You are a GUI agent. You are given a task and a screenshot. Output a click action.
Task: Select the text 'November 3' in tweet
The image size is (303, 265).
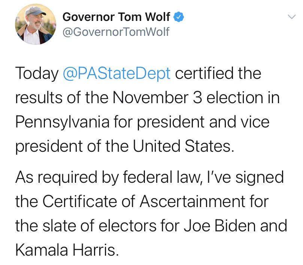(x=157, y=98)
